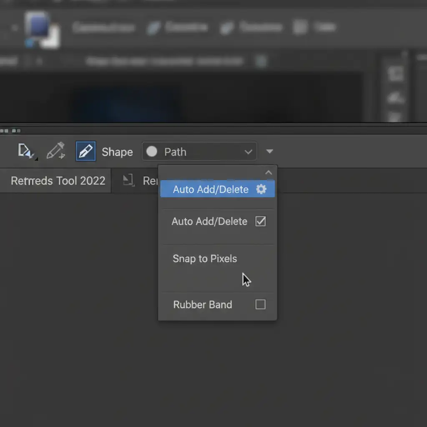This screenshot has width=427, height=427.
Task: Enable the Rubber Band checkbox
Action: click(260, 304)
